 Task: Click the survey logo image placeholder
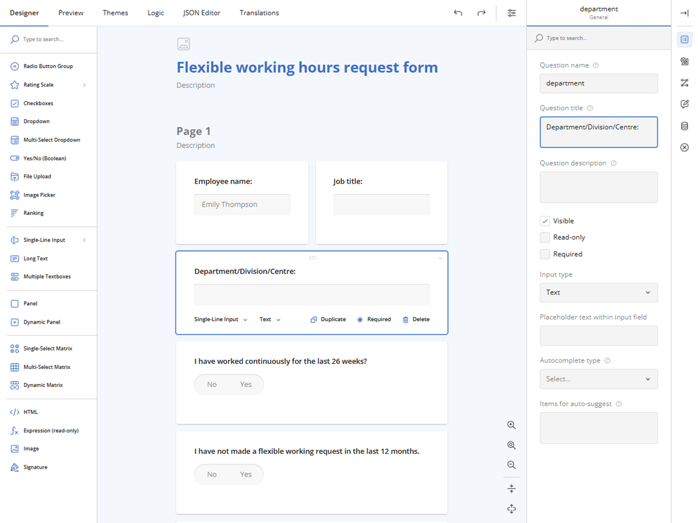(x=183, y=44)
